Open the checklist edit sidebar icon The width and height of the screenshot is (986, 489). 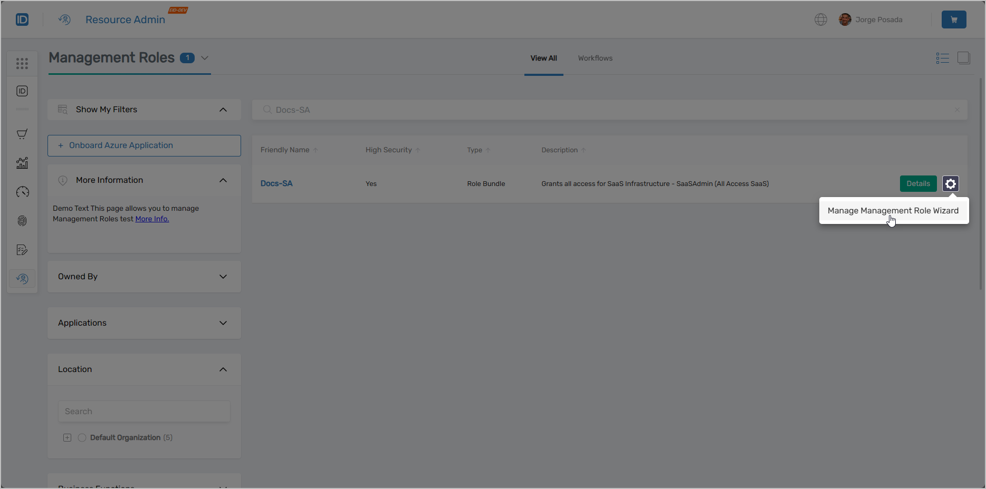(x=22, y=249)
